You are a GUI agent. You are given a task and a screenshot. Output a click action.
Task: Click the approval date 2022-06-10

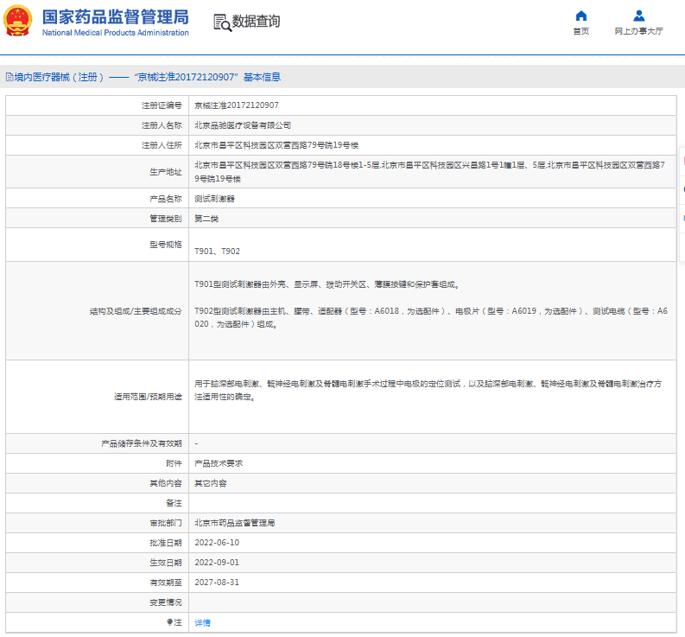point(217,543)
